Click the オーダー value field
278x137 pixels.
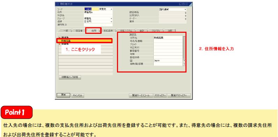click(x=173, y=18)
